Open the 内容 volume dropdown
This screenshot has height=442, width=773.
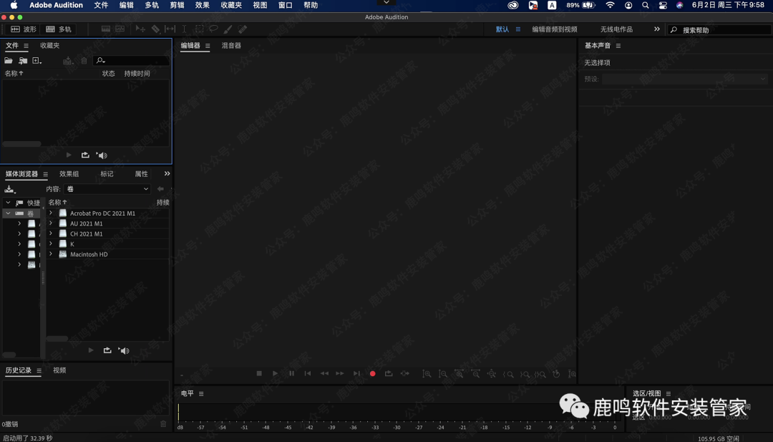pos(107,189)
